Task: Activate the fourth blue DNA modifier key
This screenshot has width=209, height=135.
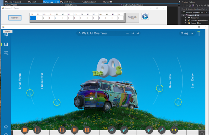Action: [162, 130]
